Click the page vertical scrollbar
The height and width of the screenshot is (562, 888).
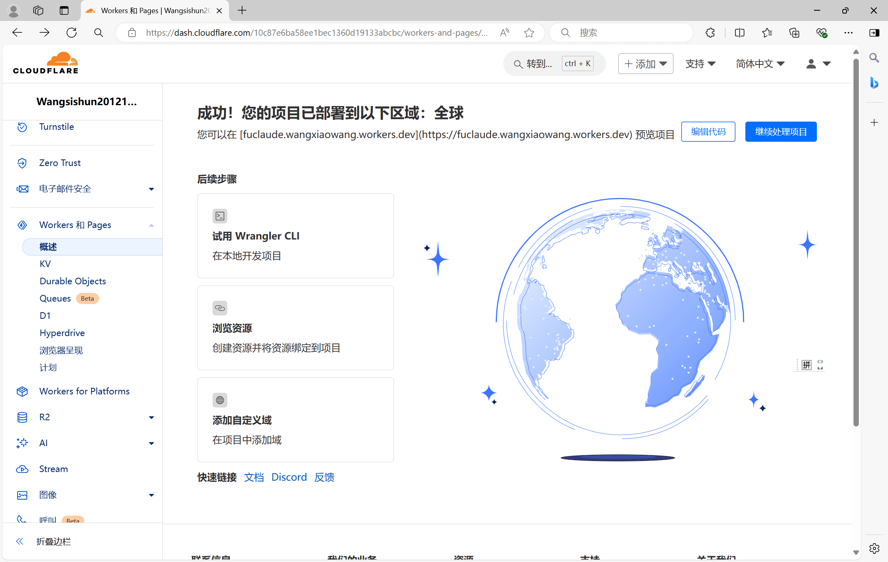coord(856,242)
